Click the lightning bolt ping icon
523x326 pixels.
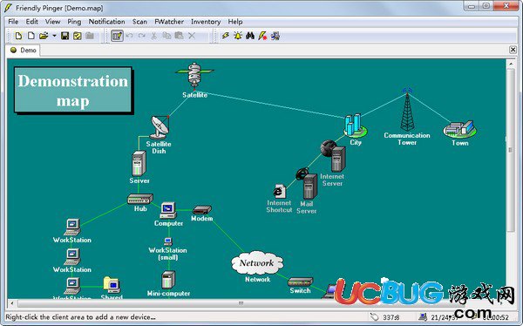226,36
